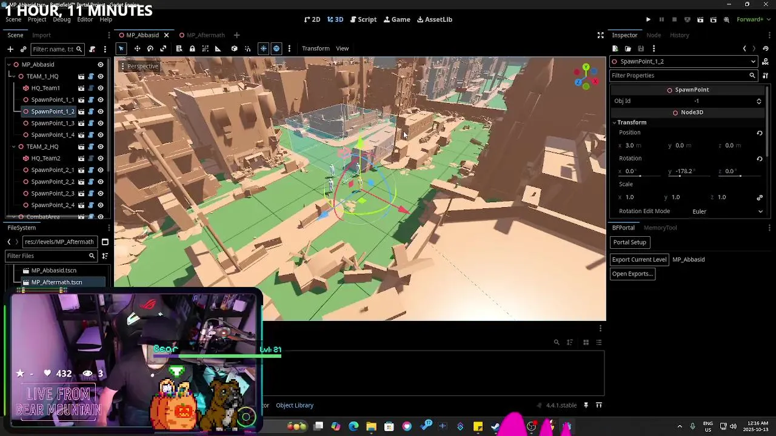
Task: Open documentation for SpawnPoint_1_2 object
Action: (766, 61)
